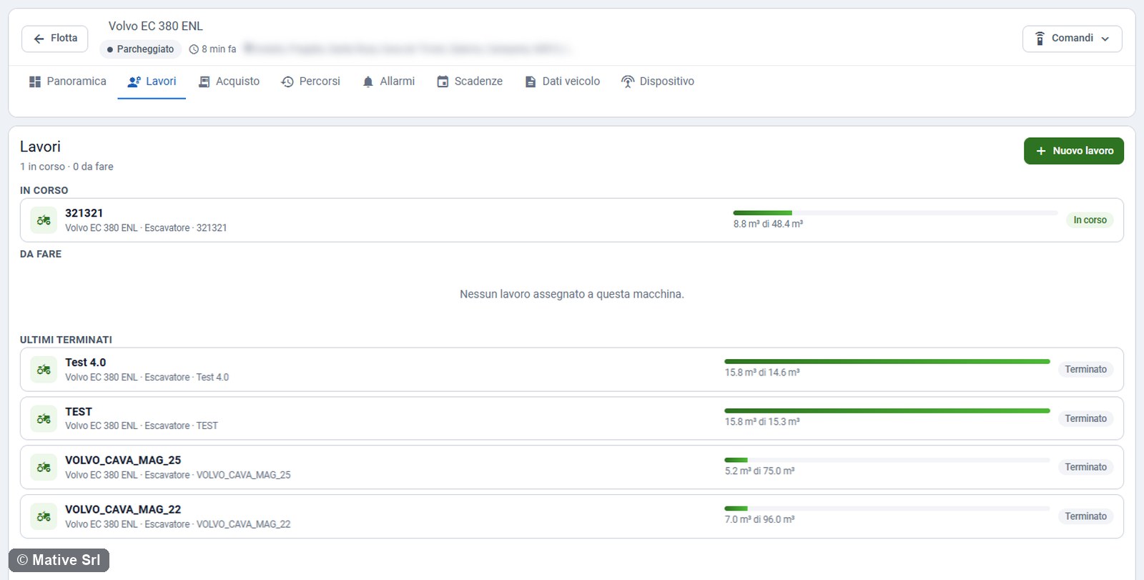Click '7.0 m³ di 96.0 m³' text
This screenshot has height=580, width=1144.
pyautogui.click(x=759, y=520)
